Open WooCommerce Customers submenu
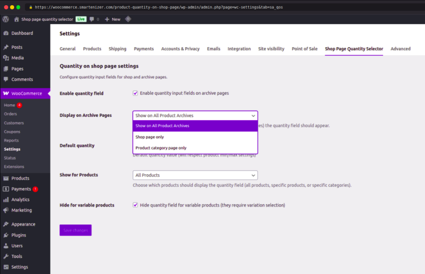 [x=14, y=123]
